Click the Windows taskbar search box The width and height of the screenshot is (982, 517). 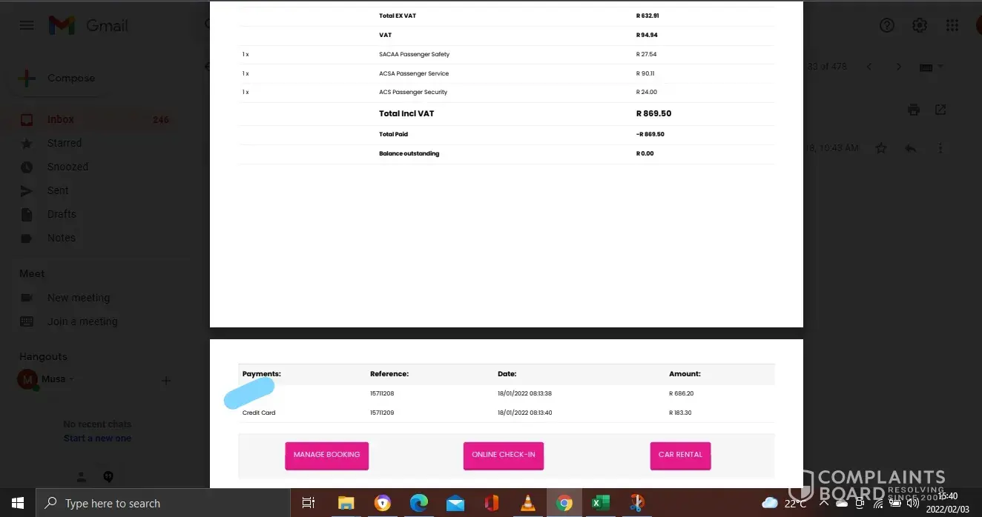162,503
